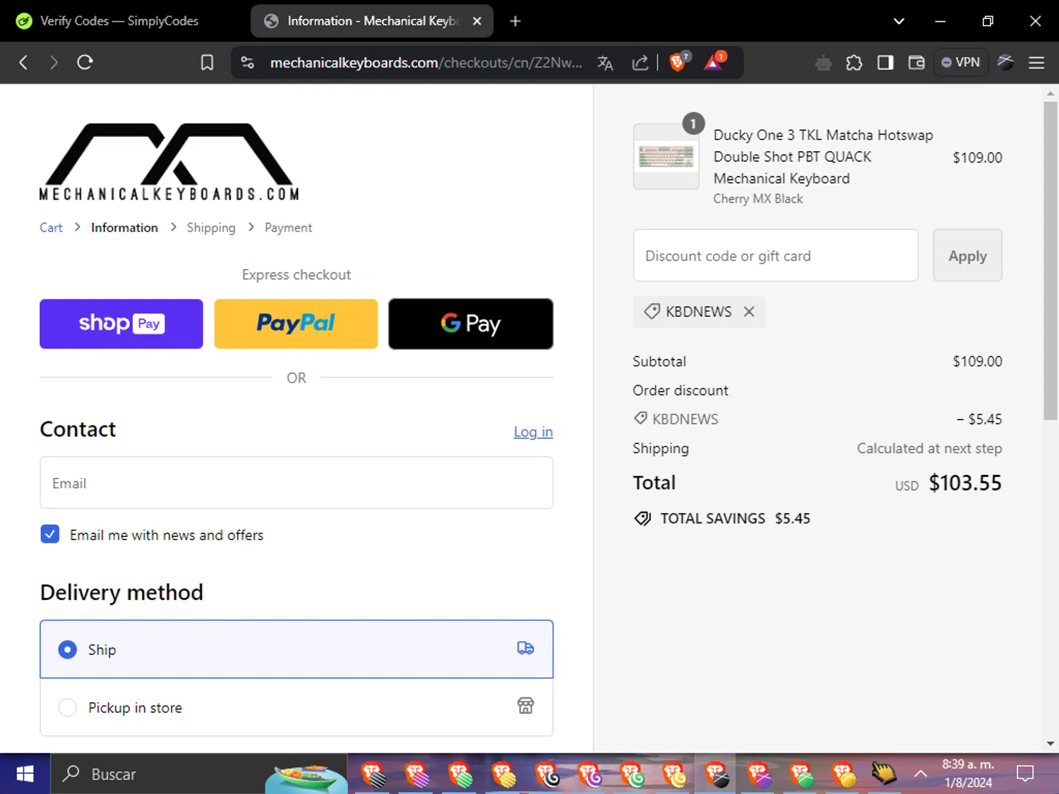This screenshot has height=794, width=1059.
Task: Click the $103.55 total amount
Action: tap(965, 483)
